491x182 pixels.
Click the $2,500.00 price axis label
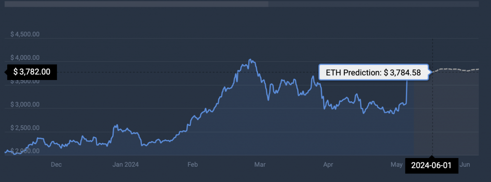click(x=25, y=127)
